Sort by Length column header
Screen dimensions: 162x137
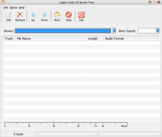point(93,38)
